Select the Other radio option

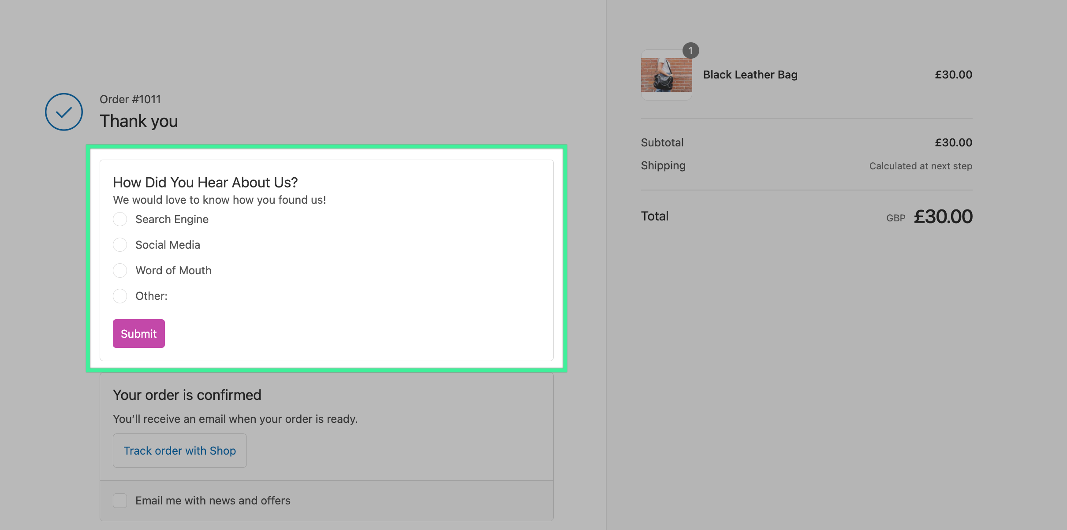click(x=120, y=296)
